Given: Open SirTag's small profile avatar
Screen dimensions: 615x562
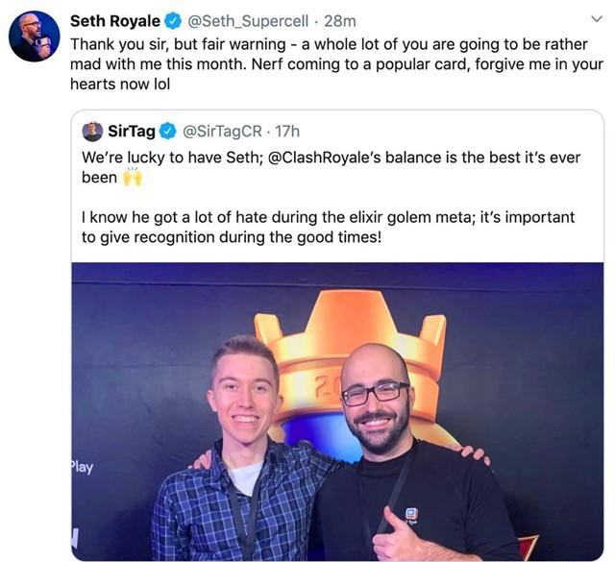Looking at the screenshot, I should 92,132.
